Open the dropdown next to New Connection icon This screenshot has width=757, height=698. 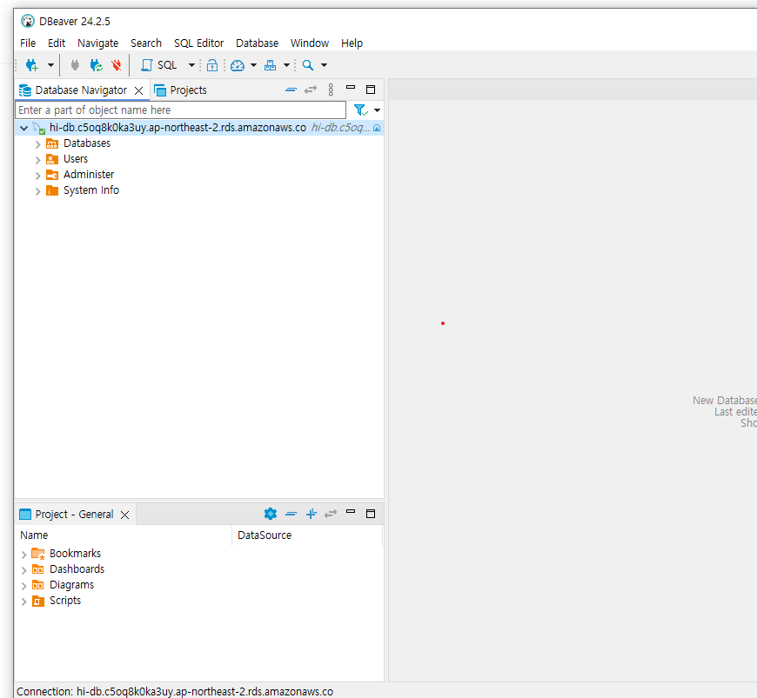50,65
